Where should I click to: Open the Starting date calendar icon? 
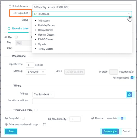pyautogui.click(x=43, y=72)
